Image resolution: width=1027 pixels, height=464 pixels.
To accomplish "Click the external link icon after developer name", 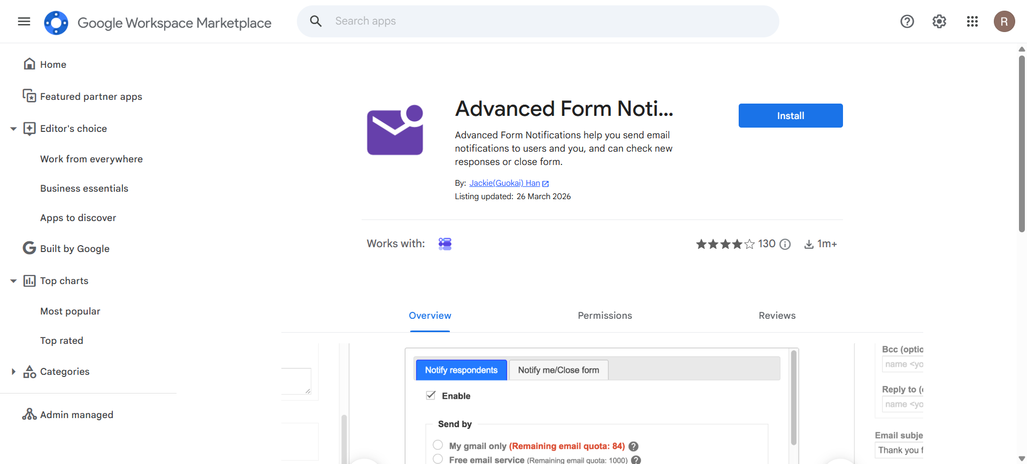I will point(546,184).
